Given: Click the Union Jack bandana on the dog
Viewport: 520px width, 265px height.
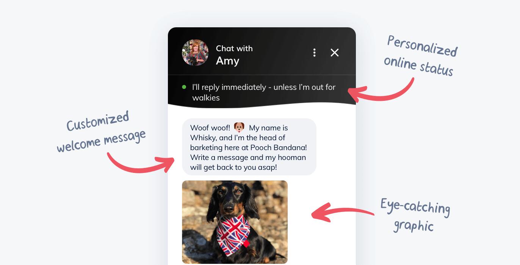Looking at the screenshot, I should coord(234,234).
